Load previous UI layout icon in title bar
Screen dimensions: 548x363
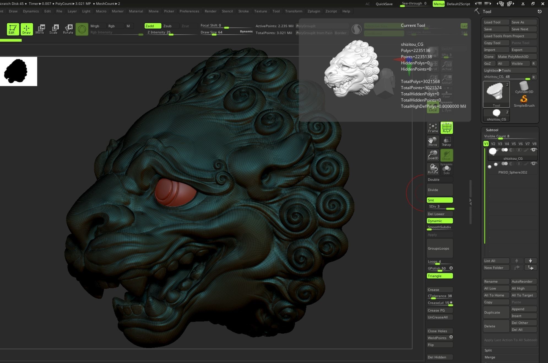500,4
